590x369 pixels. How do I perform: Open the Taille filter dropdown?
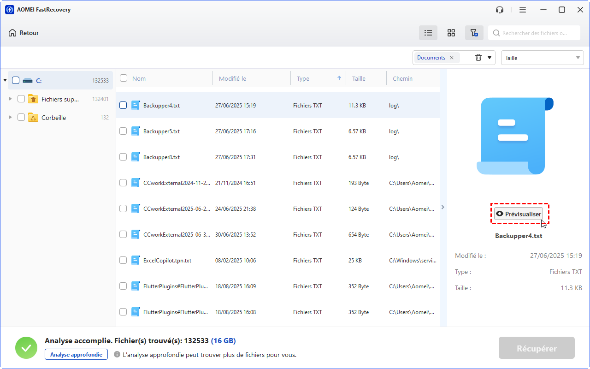click(543, 58)
